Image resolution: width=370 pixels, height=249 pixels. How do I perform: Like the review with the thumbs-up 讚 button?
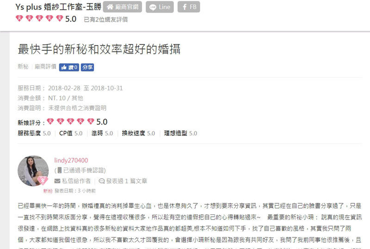pyautogui.click(x=69, y=67)
